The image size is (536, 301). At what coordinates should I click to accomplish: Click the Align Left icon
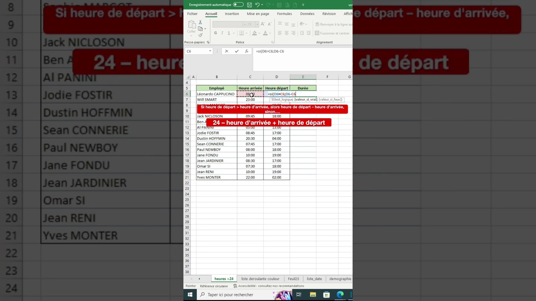pyautogui.click(x=281, y=33)
